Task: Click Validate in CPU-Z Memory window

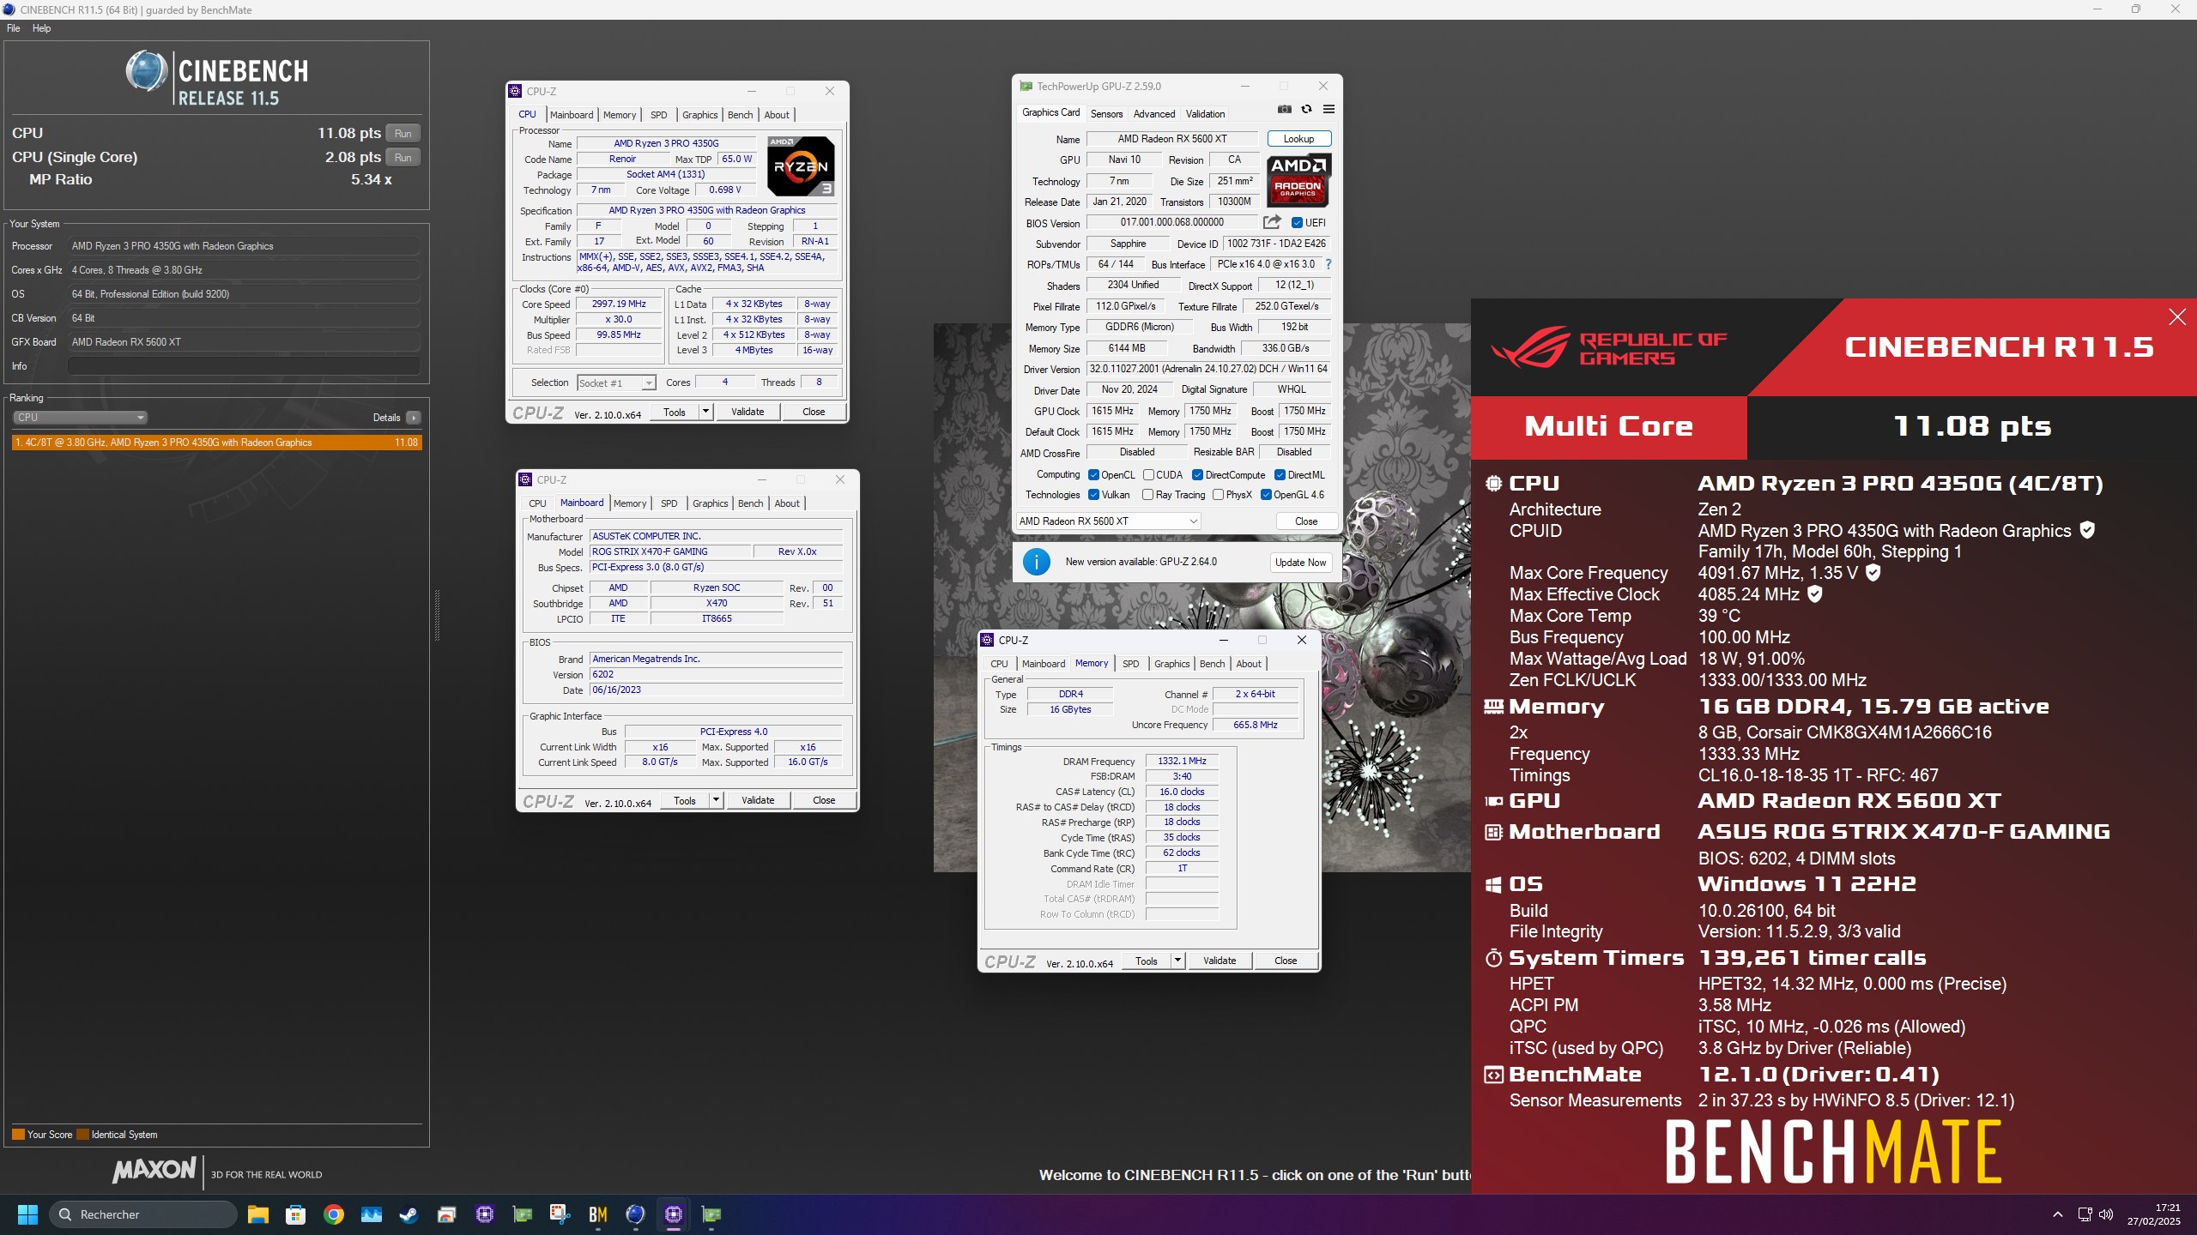Action: [x=1220, y=961]
